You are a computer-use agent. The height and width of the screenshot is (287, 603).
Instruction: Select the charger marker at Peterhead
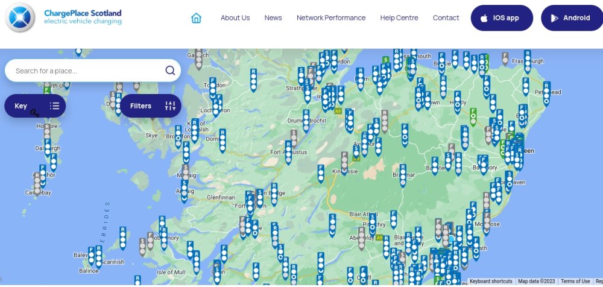pos(546,93)
